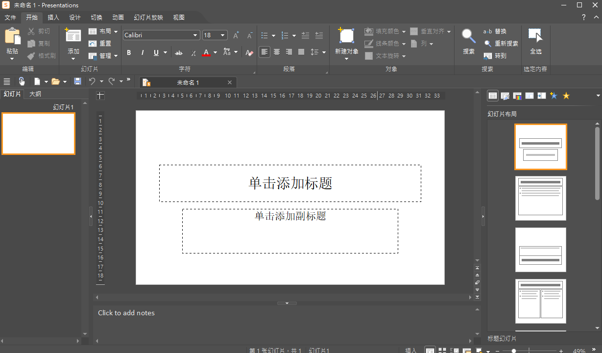Toggle italic formatting
The width and height of the screenshot is (602, 353).
(142, 52)
